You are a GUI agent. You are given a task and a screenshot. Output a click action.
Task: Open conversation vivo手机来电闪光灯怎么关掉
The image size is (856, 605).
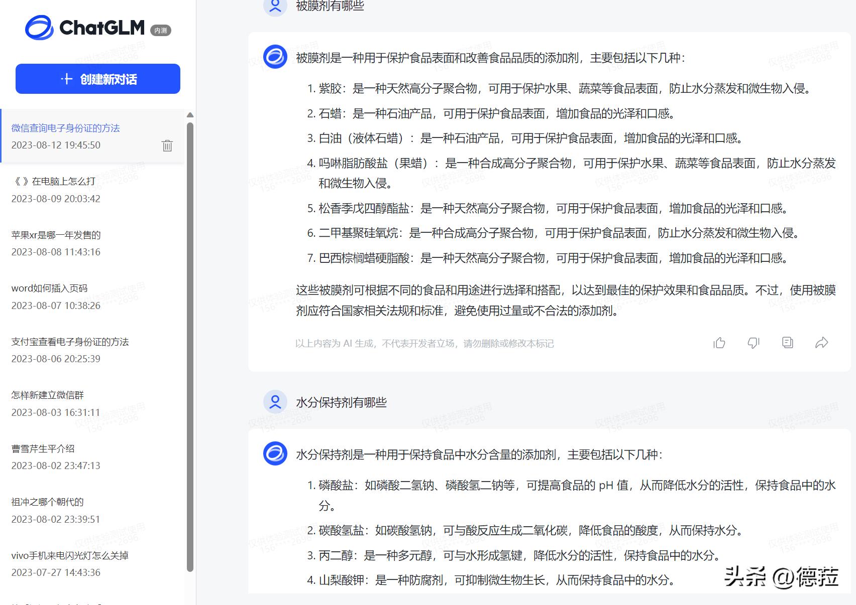(x=70, y=555)
